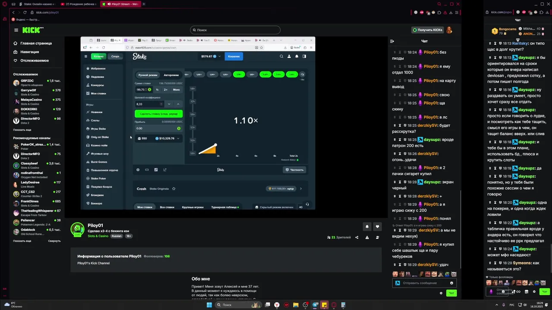Click the taskbar Поиск search box

(x=238, y=305)
